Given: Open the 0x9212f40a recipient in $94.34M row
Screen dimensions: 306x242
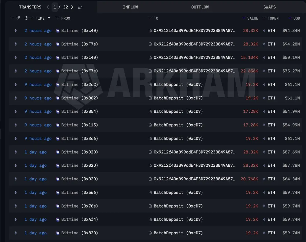Looking at the screenshot, I should [x=194, y=30].
